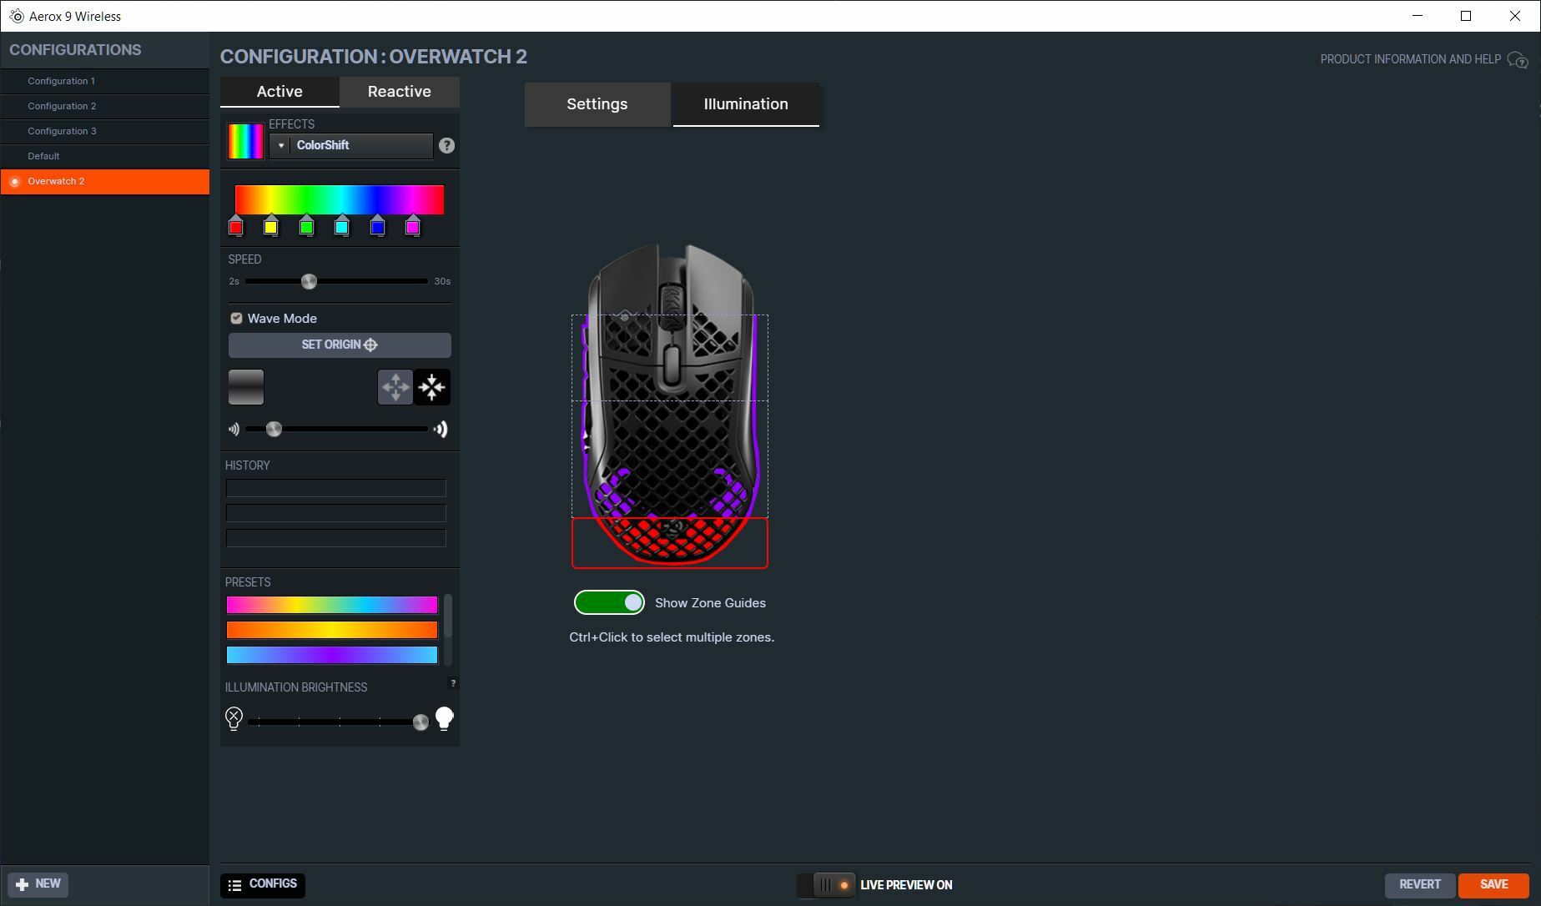
Task: Select Configuration 3 in the sidebar
Action: pos(63,131)
